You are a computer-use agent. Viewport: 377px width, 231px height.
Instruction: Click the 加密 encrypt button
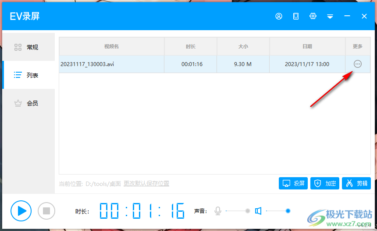tap(324, 183)
